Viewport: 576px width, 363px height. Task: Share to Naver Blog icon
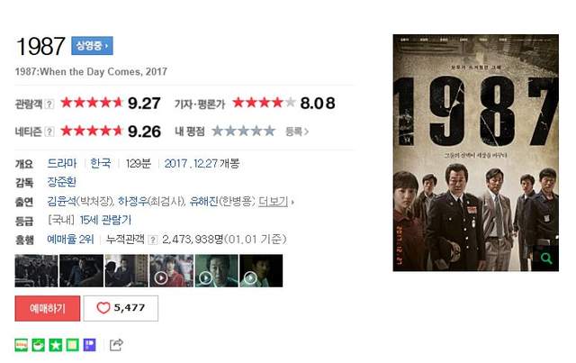[22, 345]
